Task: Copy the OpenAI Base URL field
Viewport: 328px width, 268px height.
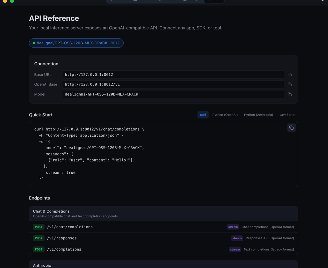Action: pyautogui.click(x=290, y=84)
